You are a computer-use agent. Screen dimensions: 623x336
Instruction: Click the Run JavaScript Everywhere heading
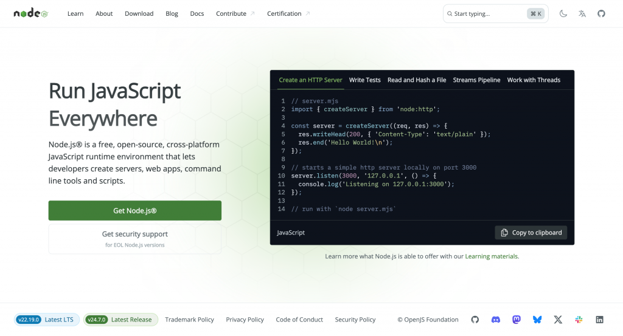tap(114, 105)
